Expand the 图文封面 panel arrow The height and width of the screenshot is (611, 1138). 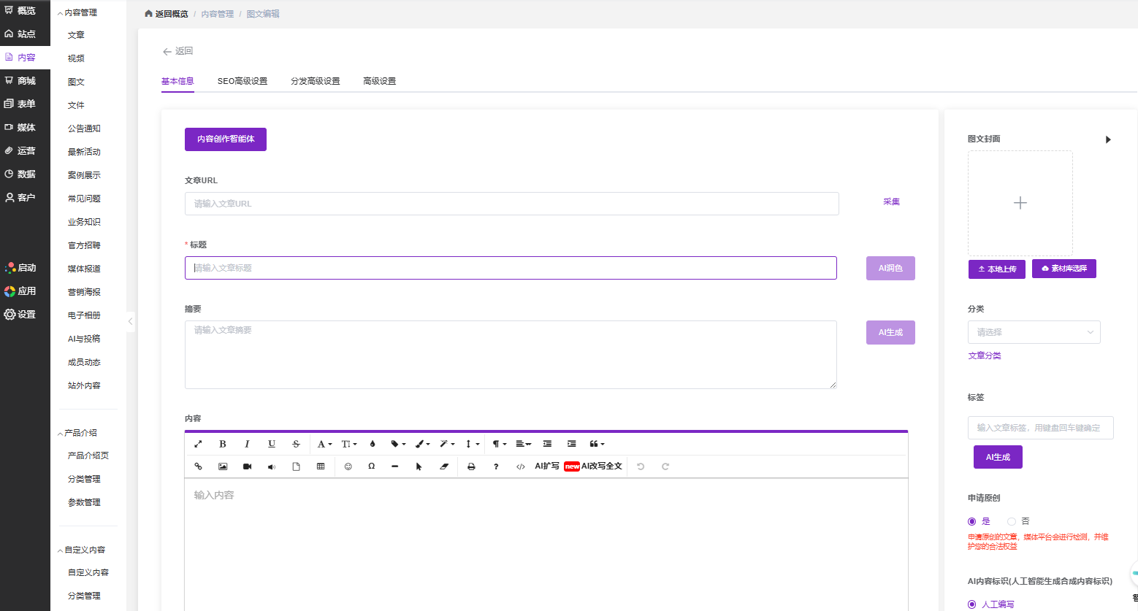pyautogui.click(x=1108, y=139)
